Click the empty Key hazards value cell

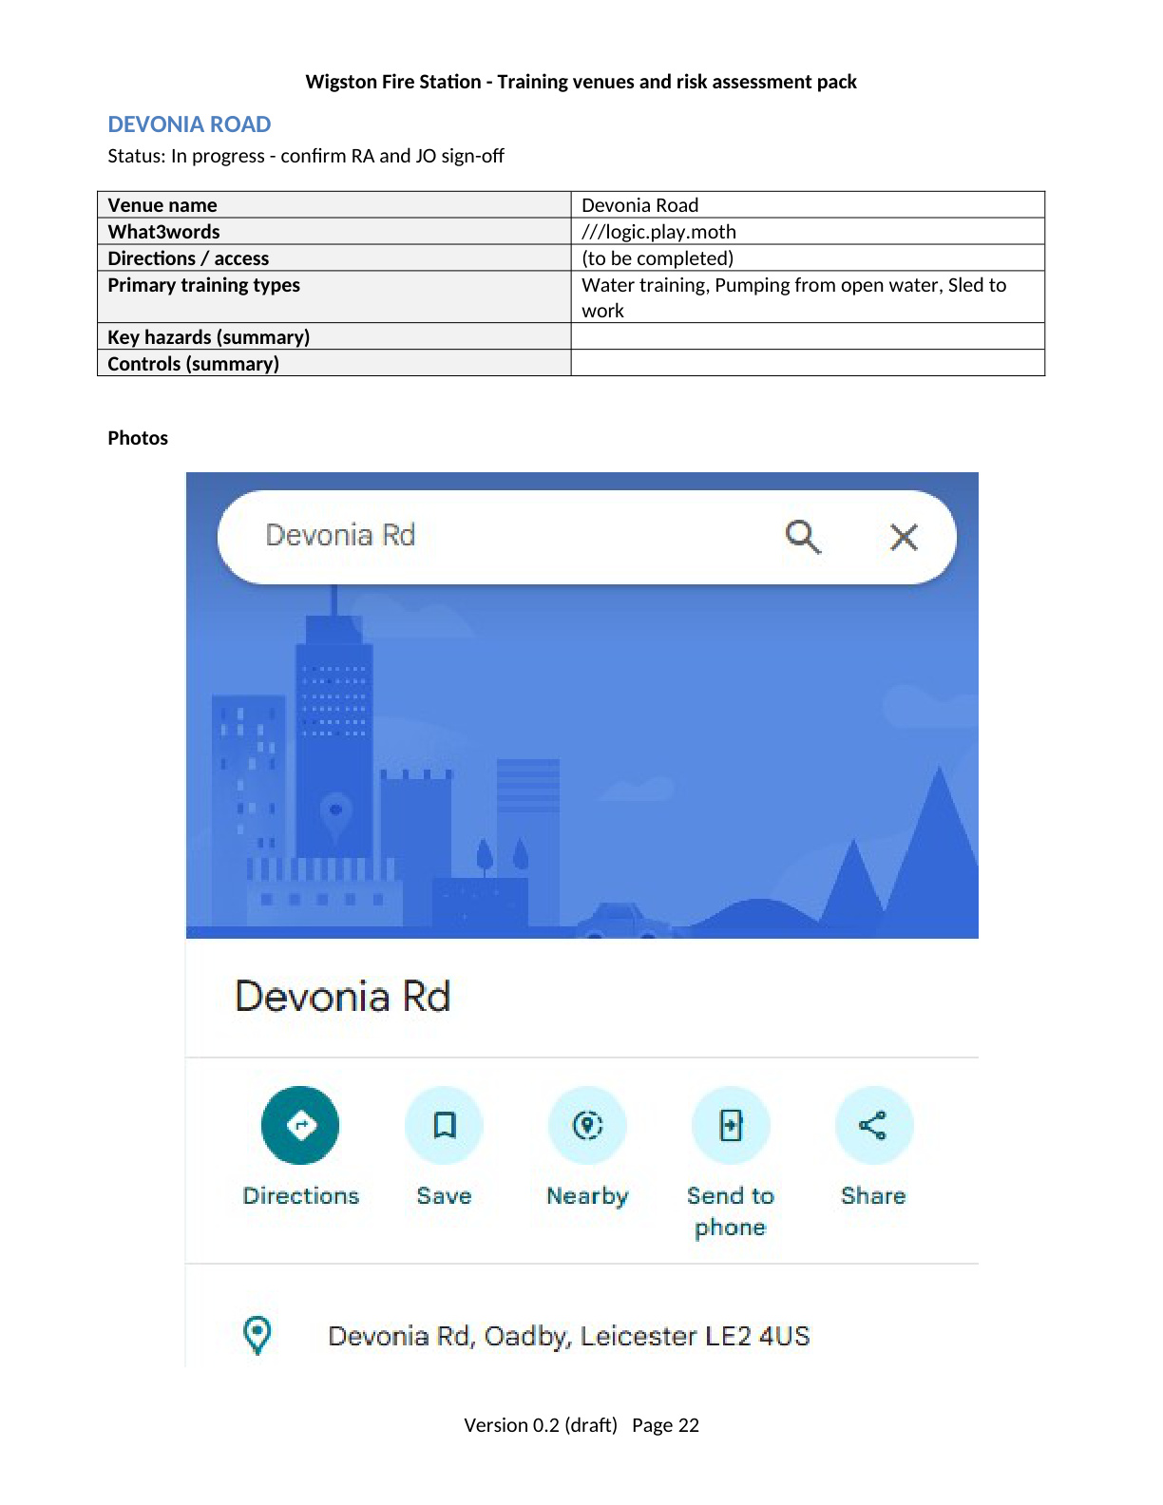(807, 336)
